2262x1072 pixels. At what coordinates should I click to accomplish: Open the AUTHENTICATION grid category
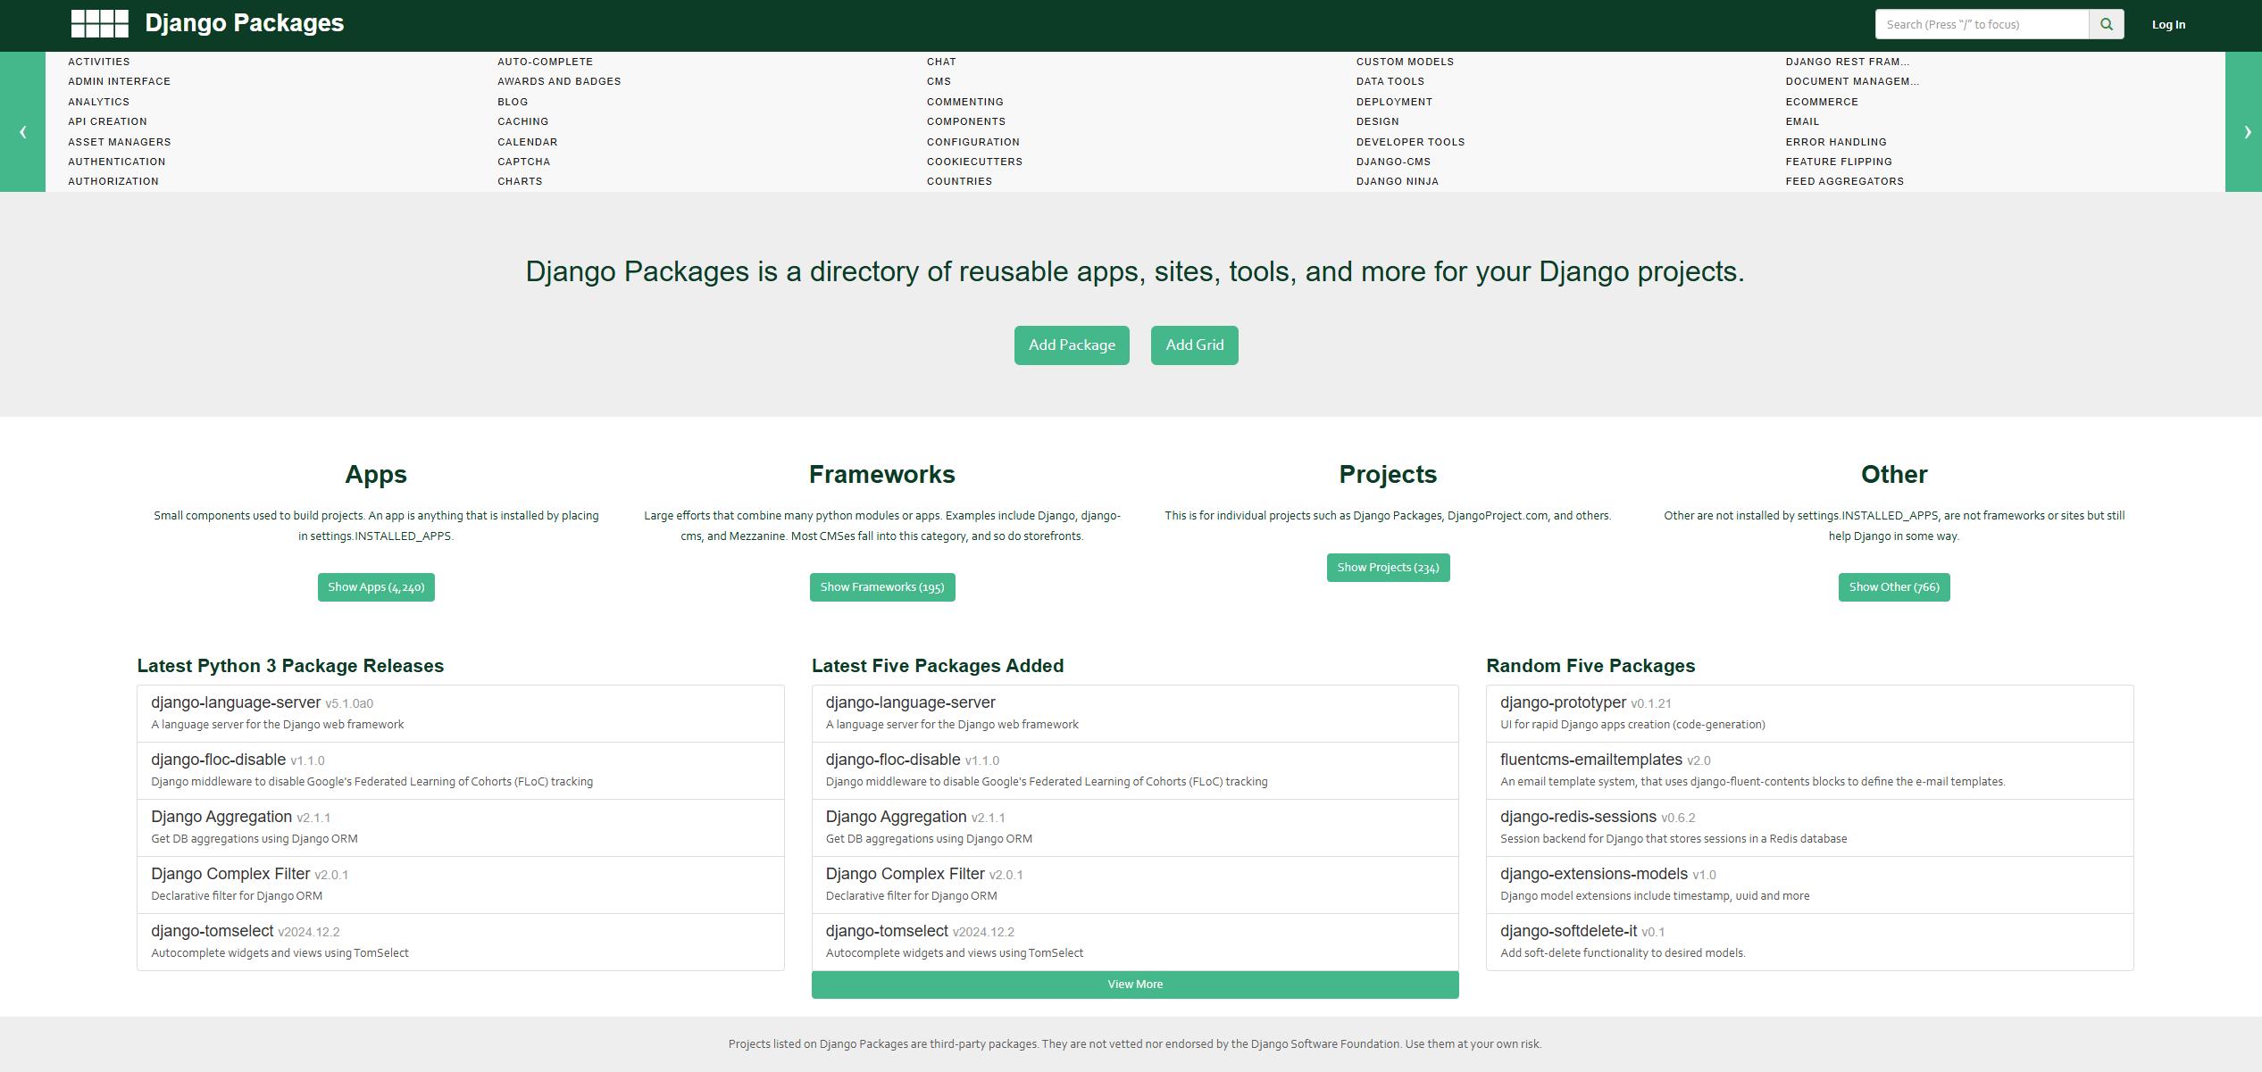[117, 162]
